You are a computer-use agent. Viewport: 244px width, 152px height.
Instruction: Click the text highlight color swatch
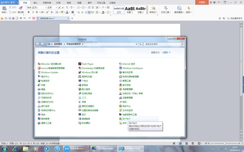coord(62,12)
